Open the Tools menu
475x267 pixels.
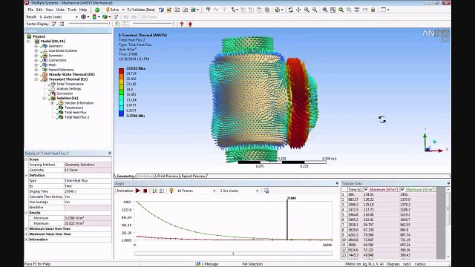[x=72, y=10]
